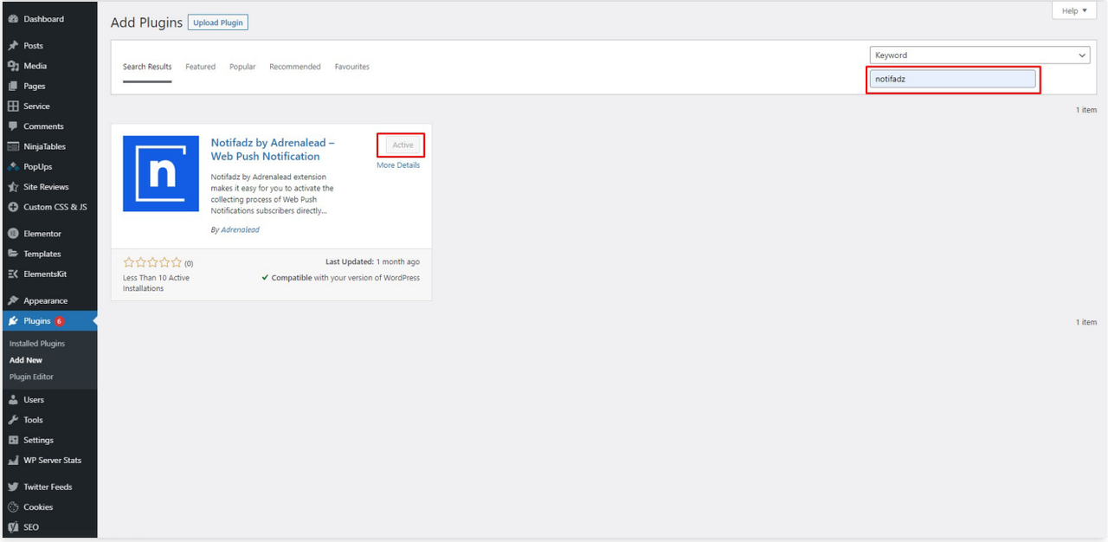
Task: Click the Upload Plugin button
Action: click(218, 23)
